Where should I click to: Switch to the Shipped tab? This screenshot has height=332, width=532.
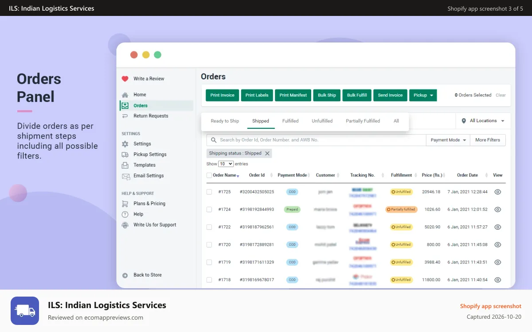(x=261, y=121)
